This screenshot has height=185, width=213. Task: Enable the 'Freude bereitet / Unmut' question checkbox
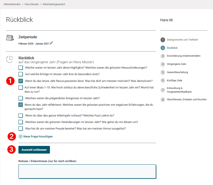pos(21,129)
